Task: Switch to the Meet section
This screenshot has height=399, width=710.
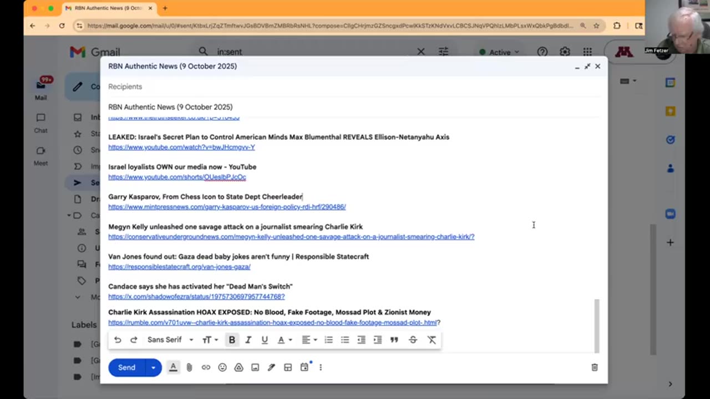Action: click(40, 156)
